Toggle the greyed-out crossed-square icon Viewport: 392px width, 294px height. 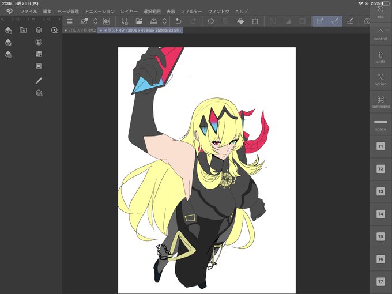pyautogui.click(x=273, y=21)
